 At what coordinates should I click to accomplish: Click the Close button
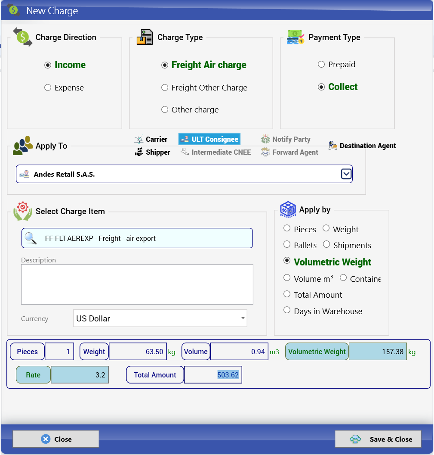tap(56, 439)
